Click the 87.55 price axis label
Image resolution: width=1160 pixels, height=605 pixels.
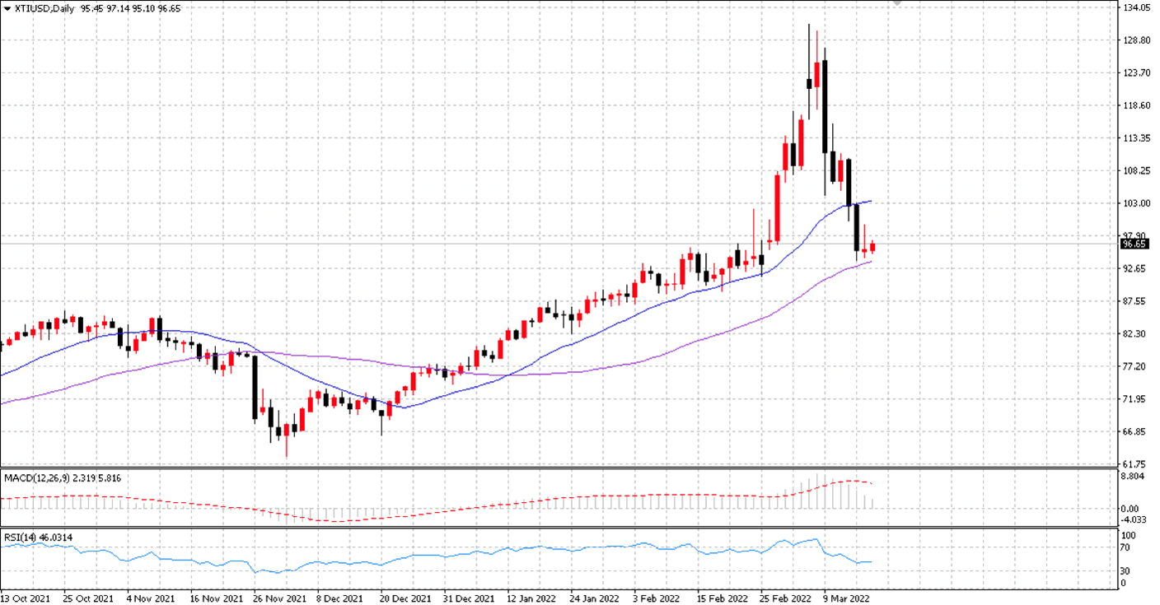pos(1135,301)
